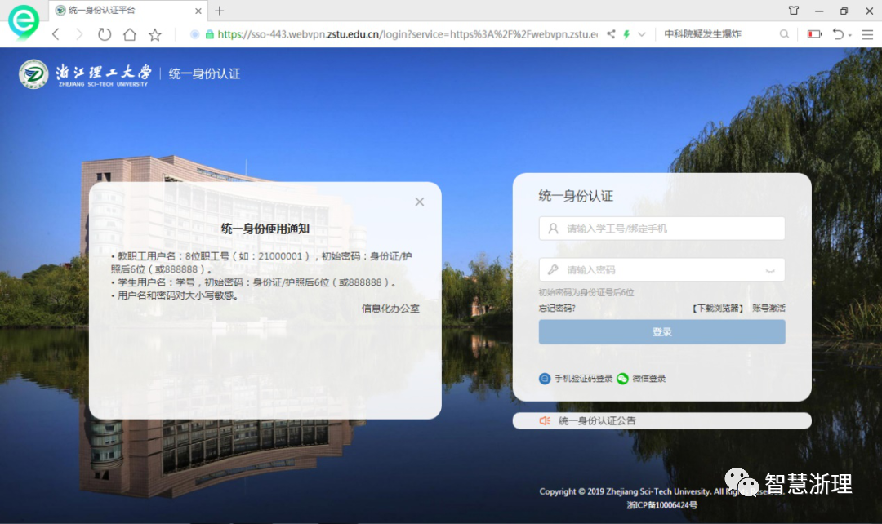The height and width of the screenshot is (524, 882).
Task: Click the 登录 login button
Action: pos(661,332)
